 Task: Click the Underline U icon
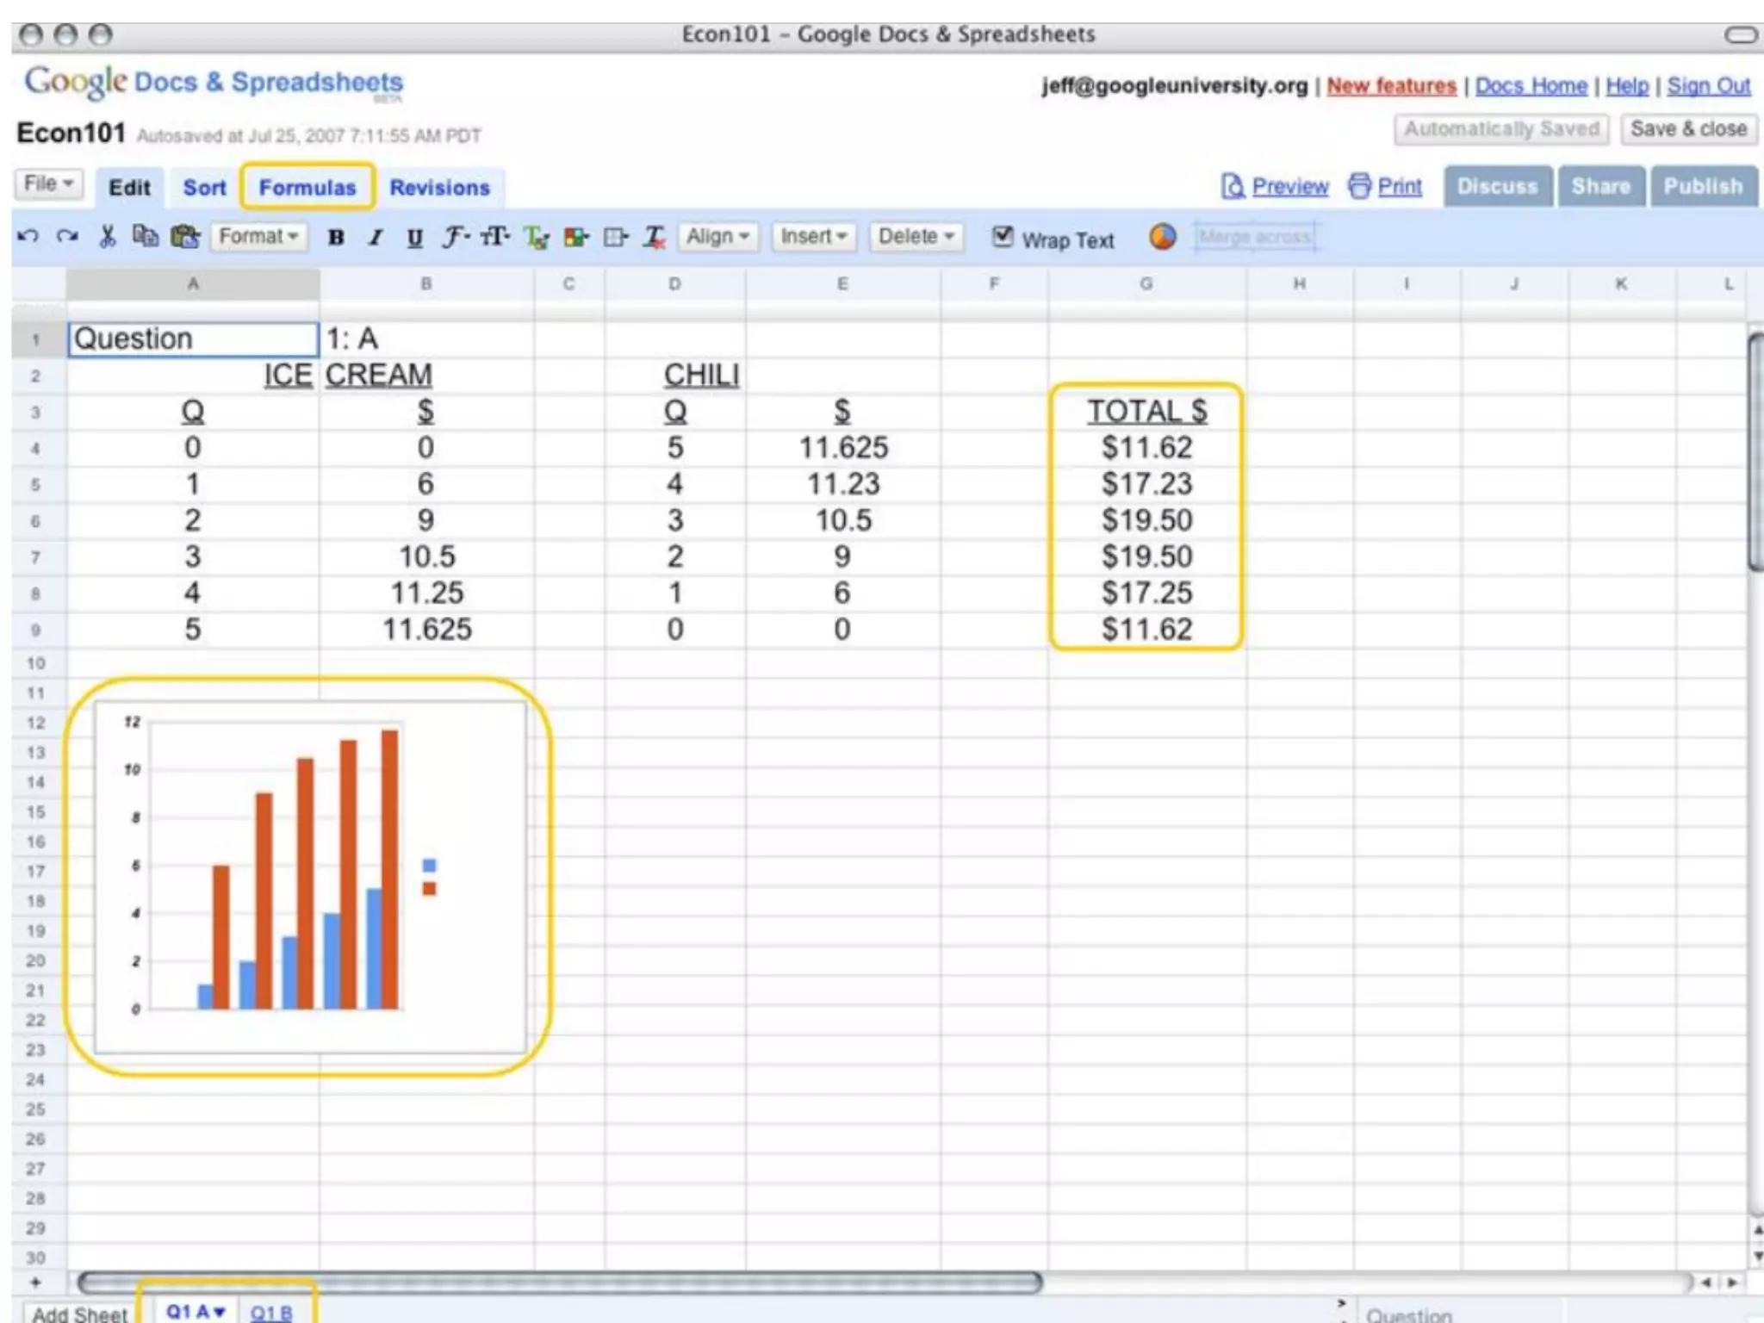tap(414, 238)
